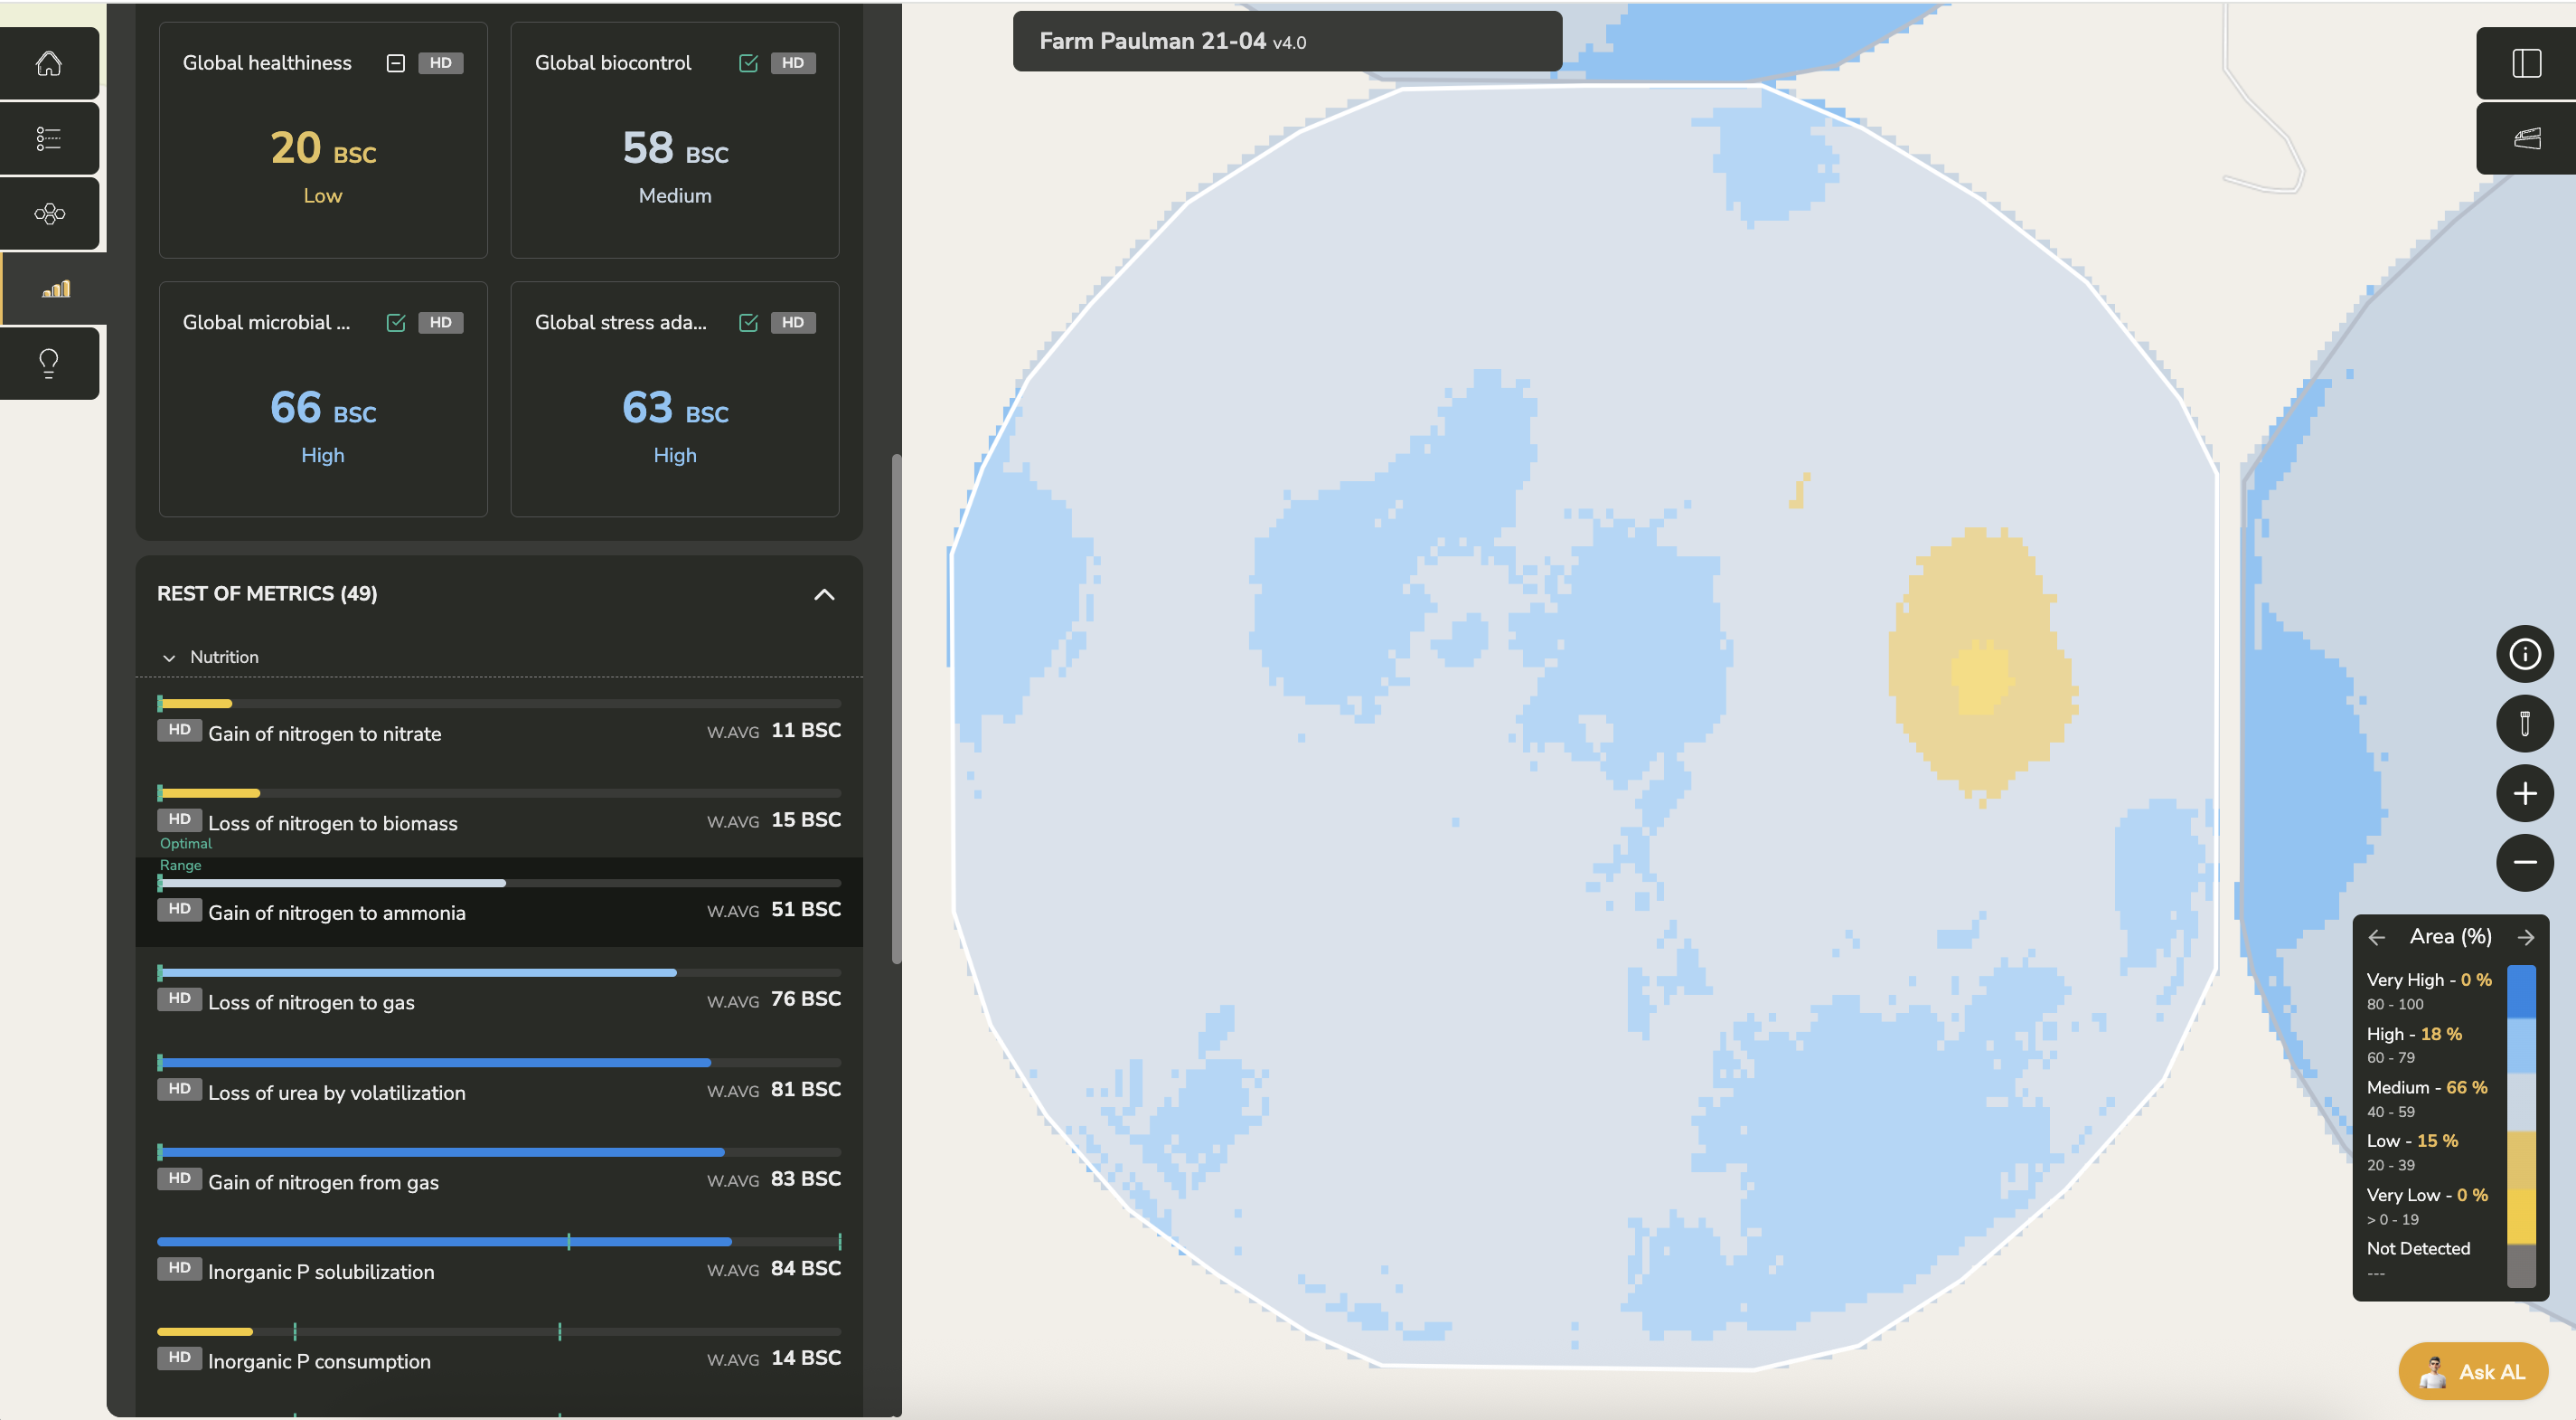Click HD badge on Global healthiness card
Viewport: 2576px width, 1420px height.
click(441, 63)
